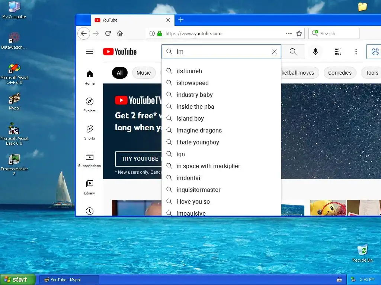Choose suggestion island boy
The width and height of the screenshot is (381, 285).
pos(221,118)
